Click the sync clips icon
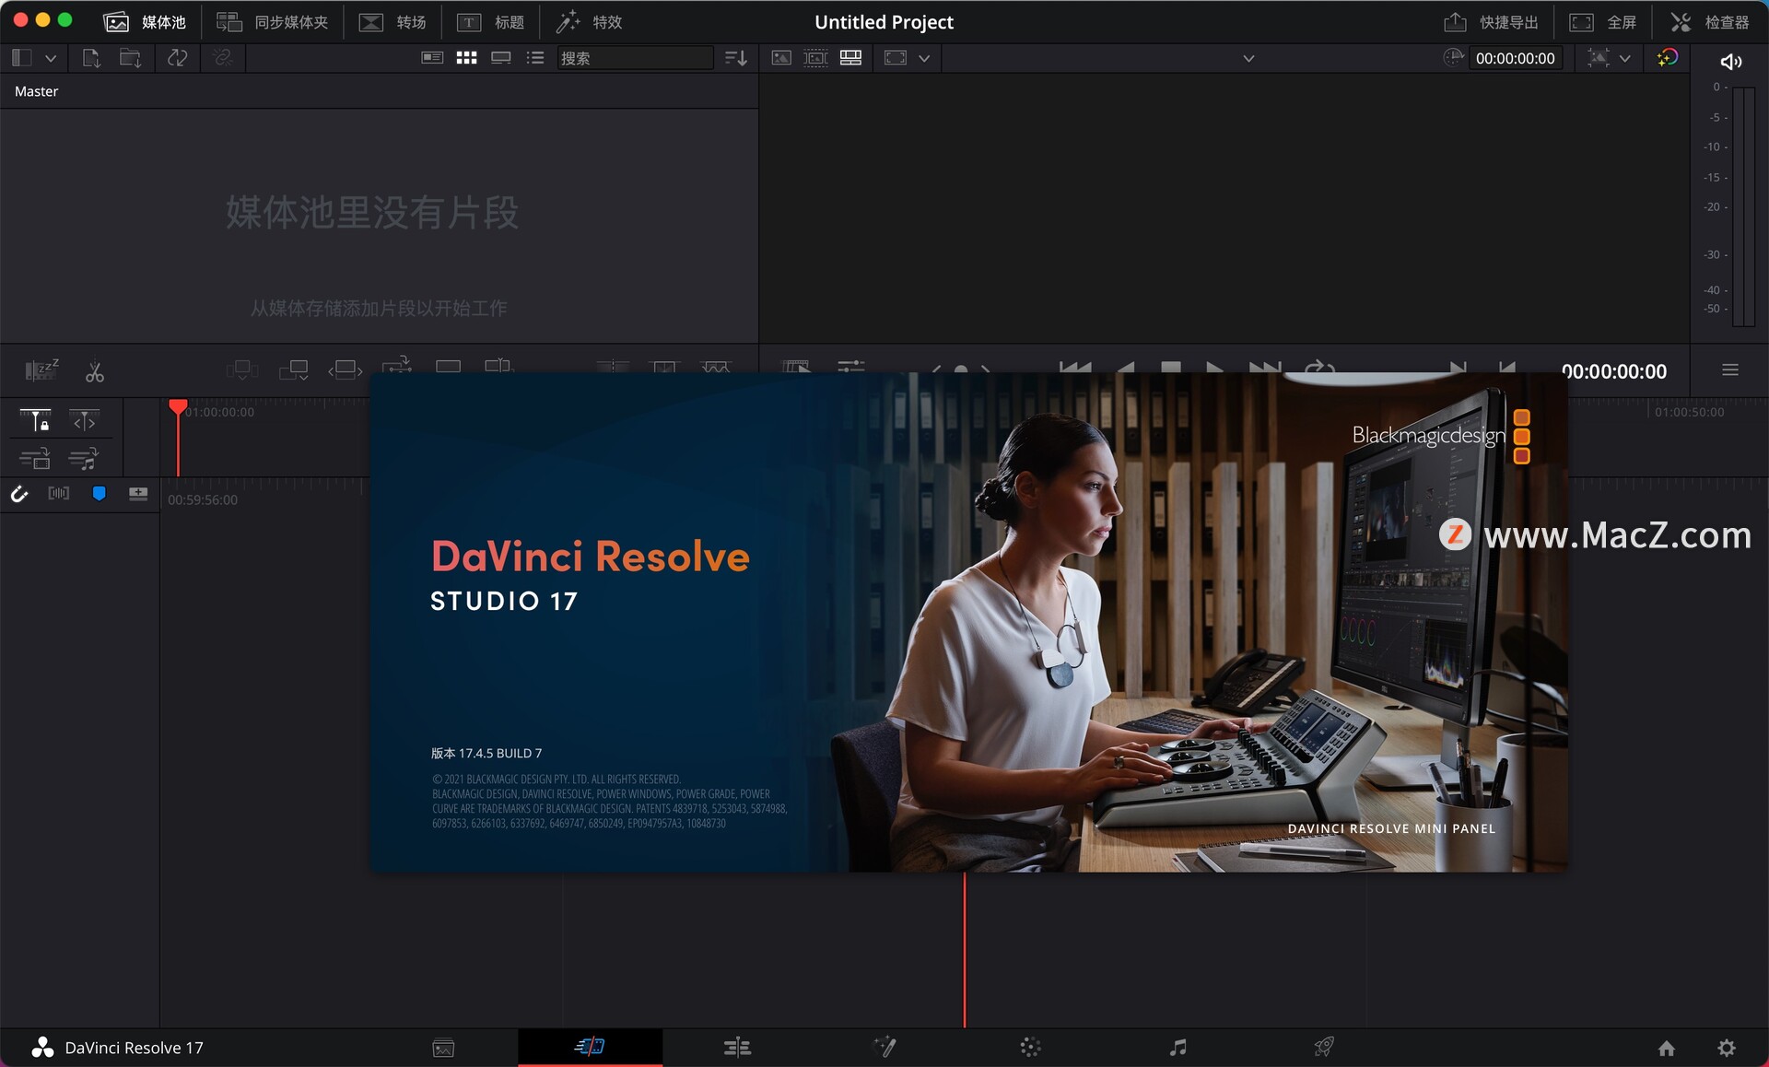The width and height of the screenshot is (1769, 1067). click(x=177, y=57)
